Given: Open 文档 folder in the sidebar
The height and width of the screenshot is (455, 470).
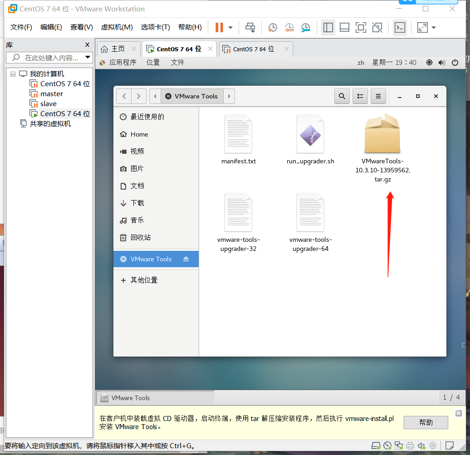Looking at the screenshot, I should [156, 186].
